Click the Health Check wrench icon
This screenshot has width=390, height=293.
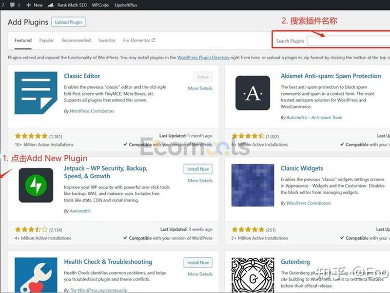click(x=36, y=275)
